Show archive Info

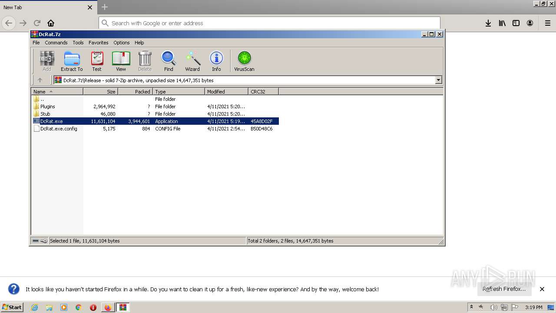[216, 61]
